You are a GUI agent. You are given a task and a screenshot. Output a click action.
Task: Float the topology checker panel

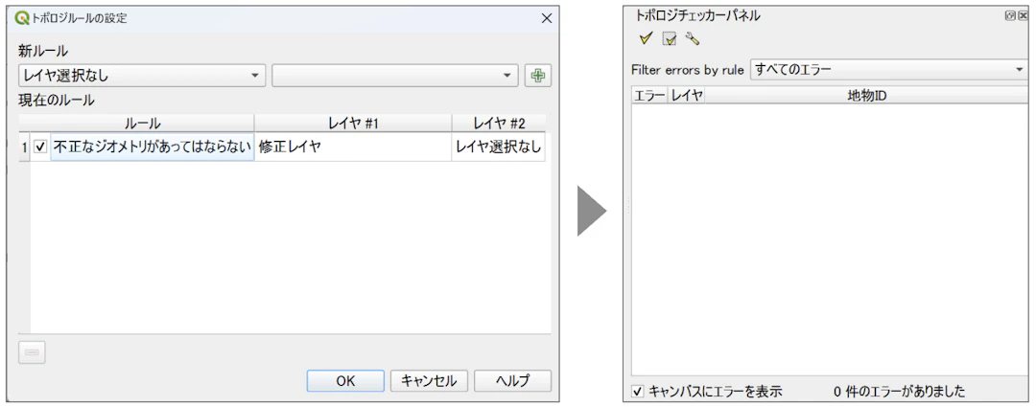pyautogui.click(x=1010, y=16)
